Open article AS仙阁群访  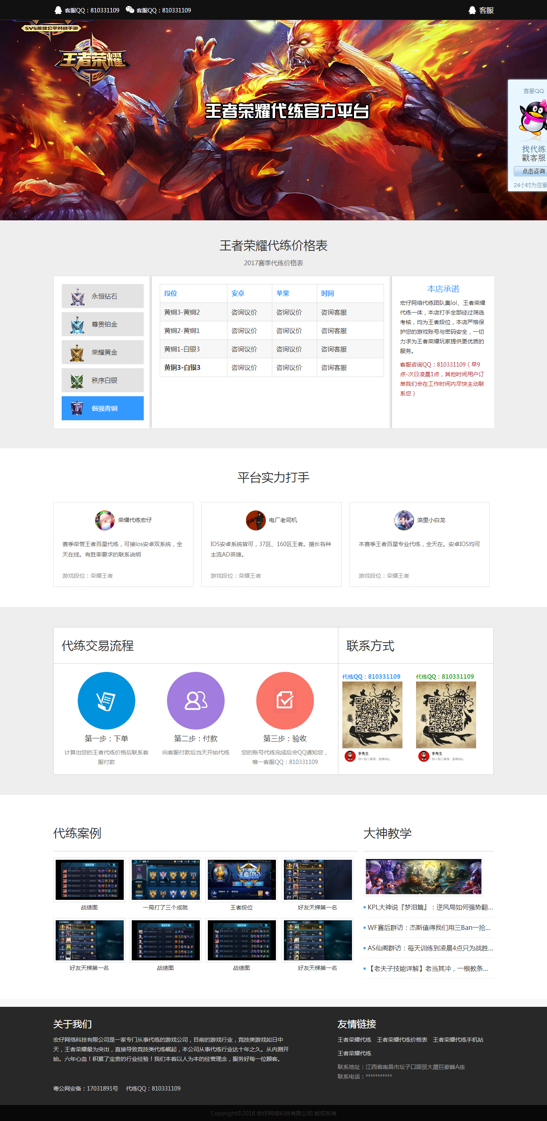click(x=430, y=948)
